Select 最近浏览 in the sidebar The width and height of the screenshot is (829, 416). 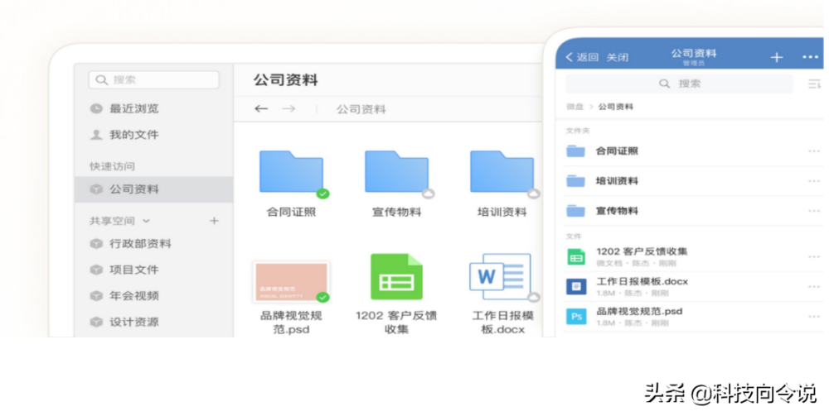(x=133, y=108)
